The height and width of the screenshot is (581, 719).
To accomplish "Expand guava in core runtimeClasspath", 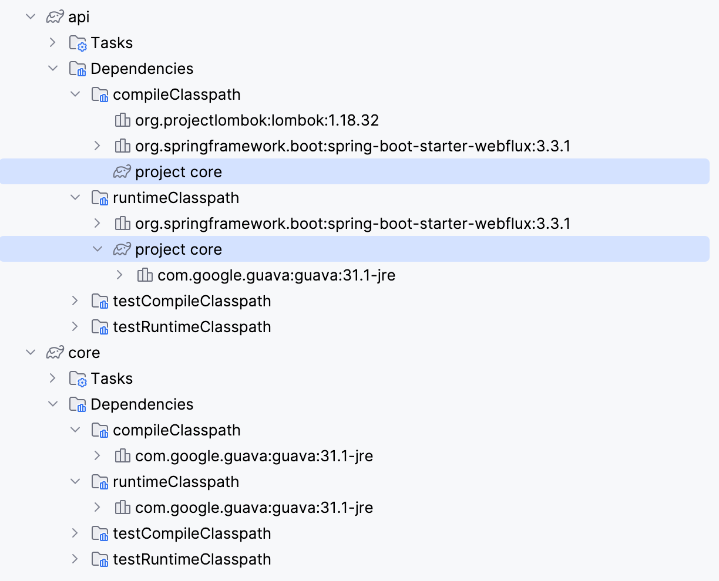I will point(98,508).
